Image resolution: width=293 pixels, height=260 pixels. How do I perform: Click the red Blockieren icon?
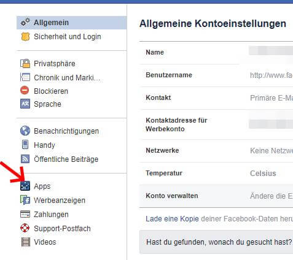(25, 90)
